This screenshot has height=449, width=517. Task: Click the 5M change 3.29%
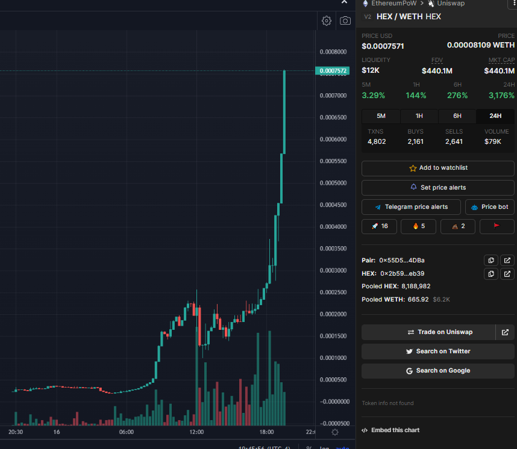[373, 96]
